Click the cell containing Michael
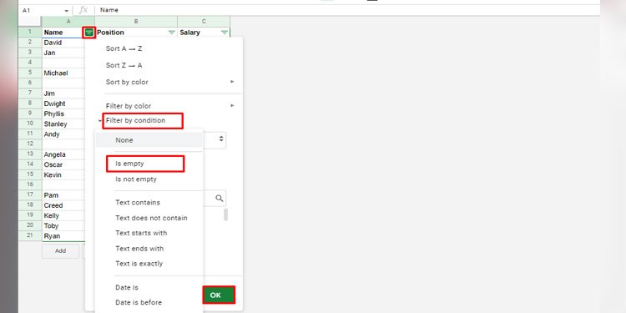Screen dimensions: 626x313 click(63, 73)
